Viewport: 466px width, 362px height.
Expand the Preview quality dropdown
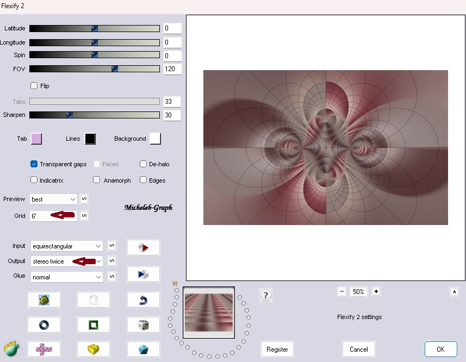[x=54, y=199]
